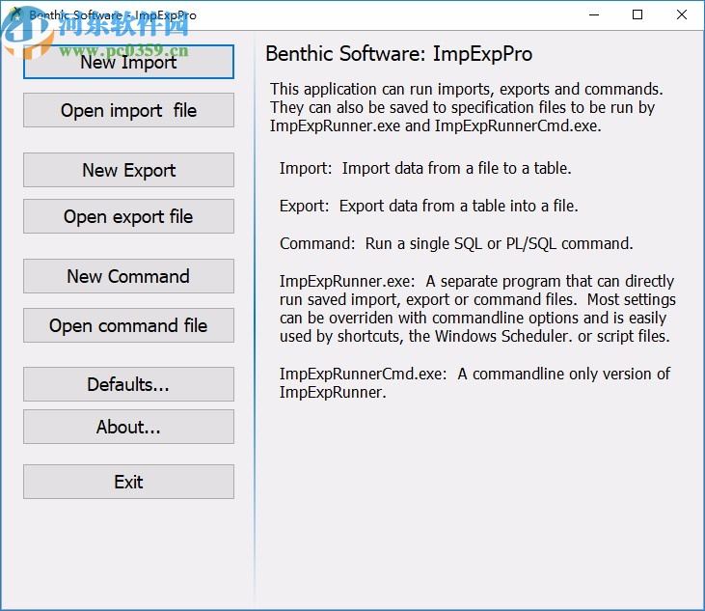
Task: Choose Open export file button
Action: coord(128,216)
